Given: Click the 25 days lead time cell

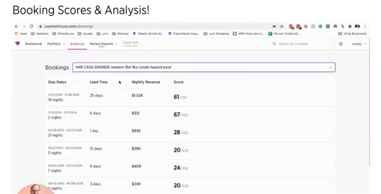Looking at the screenshot, I should click(96, 96).
